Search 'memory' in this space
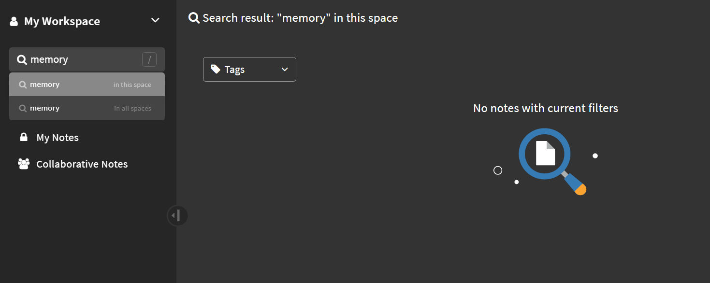710x283 pixels. click(87, 84)
